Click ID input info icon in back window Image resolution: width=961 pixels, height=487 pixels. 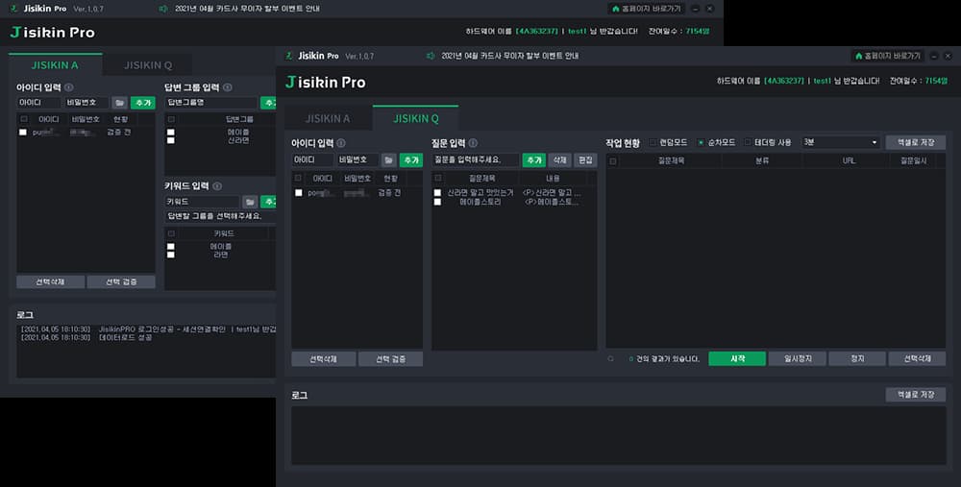[69, 87]
